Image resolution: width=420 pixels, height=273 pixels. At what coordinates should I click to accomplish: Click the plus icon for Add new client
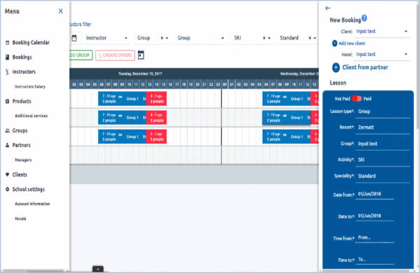point(335,43)
